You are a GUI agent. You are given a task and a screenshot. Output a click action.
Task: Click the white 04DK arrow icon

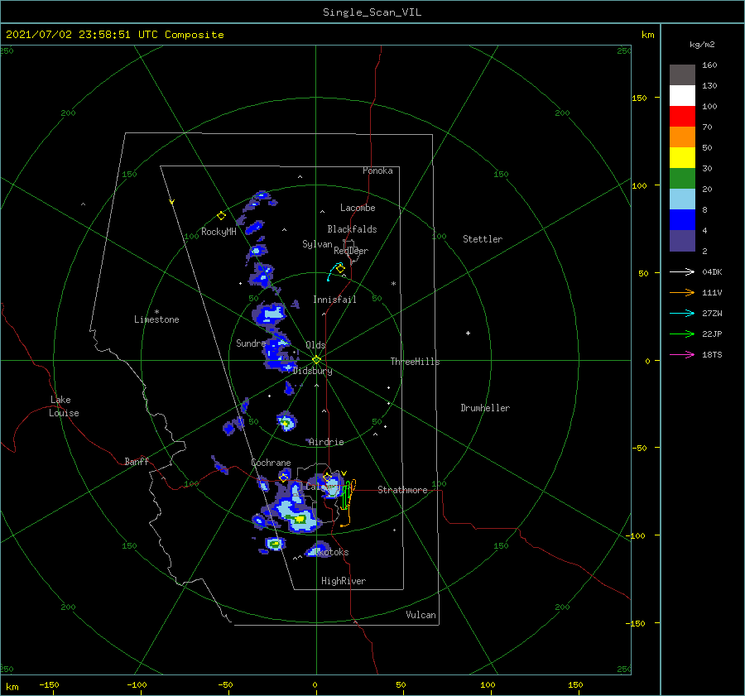pyautogui.click(x=682, y=271)
